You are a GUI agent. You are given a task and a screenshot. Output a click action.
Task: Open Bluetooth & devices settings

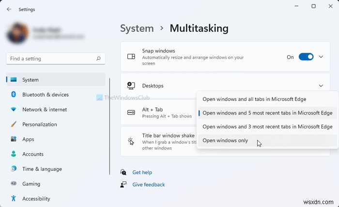46,95
